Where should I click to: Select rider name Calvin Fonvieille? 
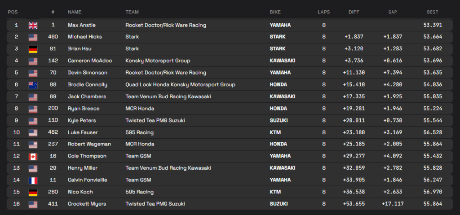point(88,180)
